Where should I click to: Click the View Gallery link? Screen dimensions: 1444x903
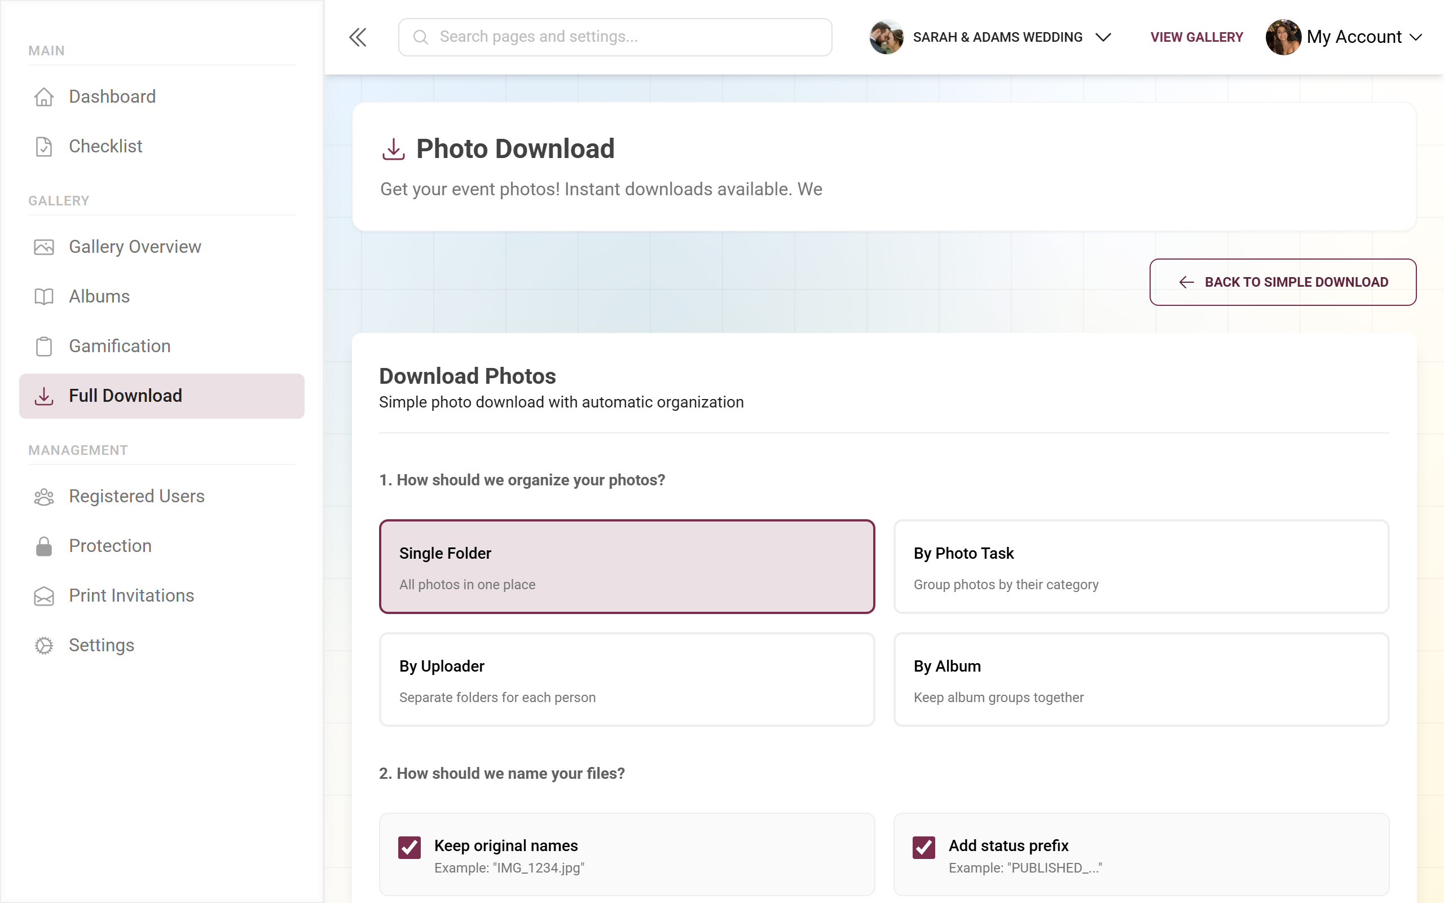click(x=1196, y=37)
